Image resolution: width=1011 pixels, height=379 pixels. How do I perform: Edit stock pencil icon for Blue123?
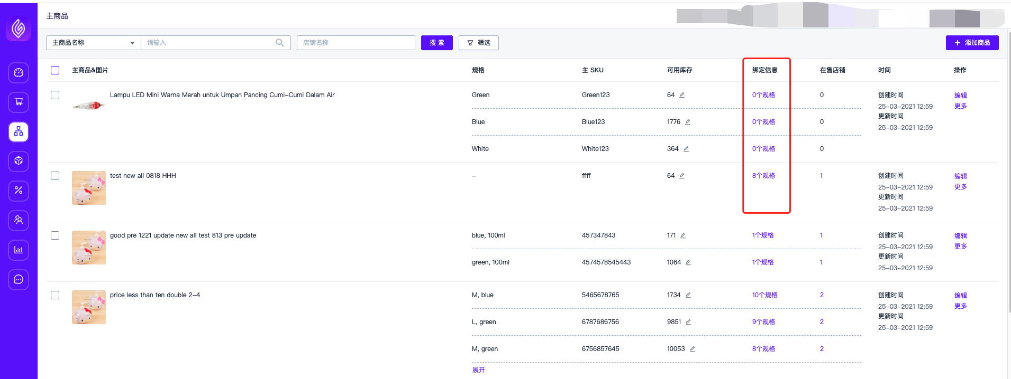tap(688, 122)
